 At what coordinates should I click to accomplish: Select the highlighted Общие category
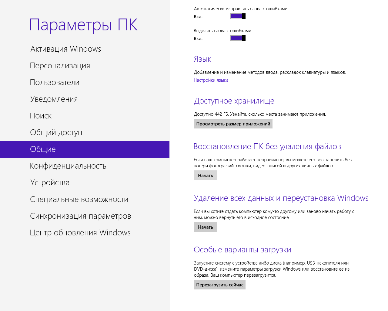coord(43,149)
